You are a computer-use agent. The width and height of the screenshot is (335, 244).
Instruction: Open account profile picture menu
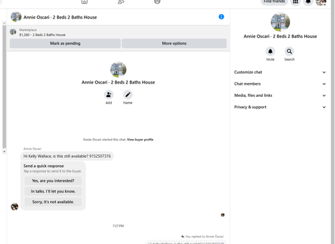[x=321, y=2]
